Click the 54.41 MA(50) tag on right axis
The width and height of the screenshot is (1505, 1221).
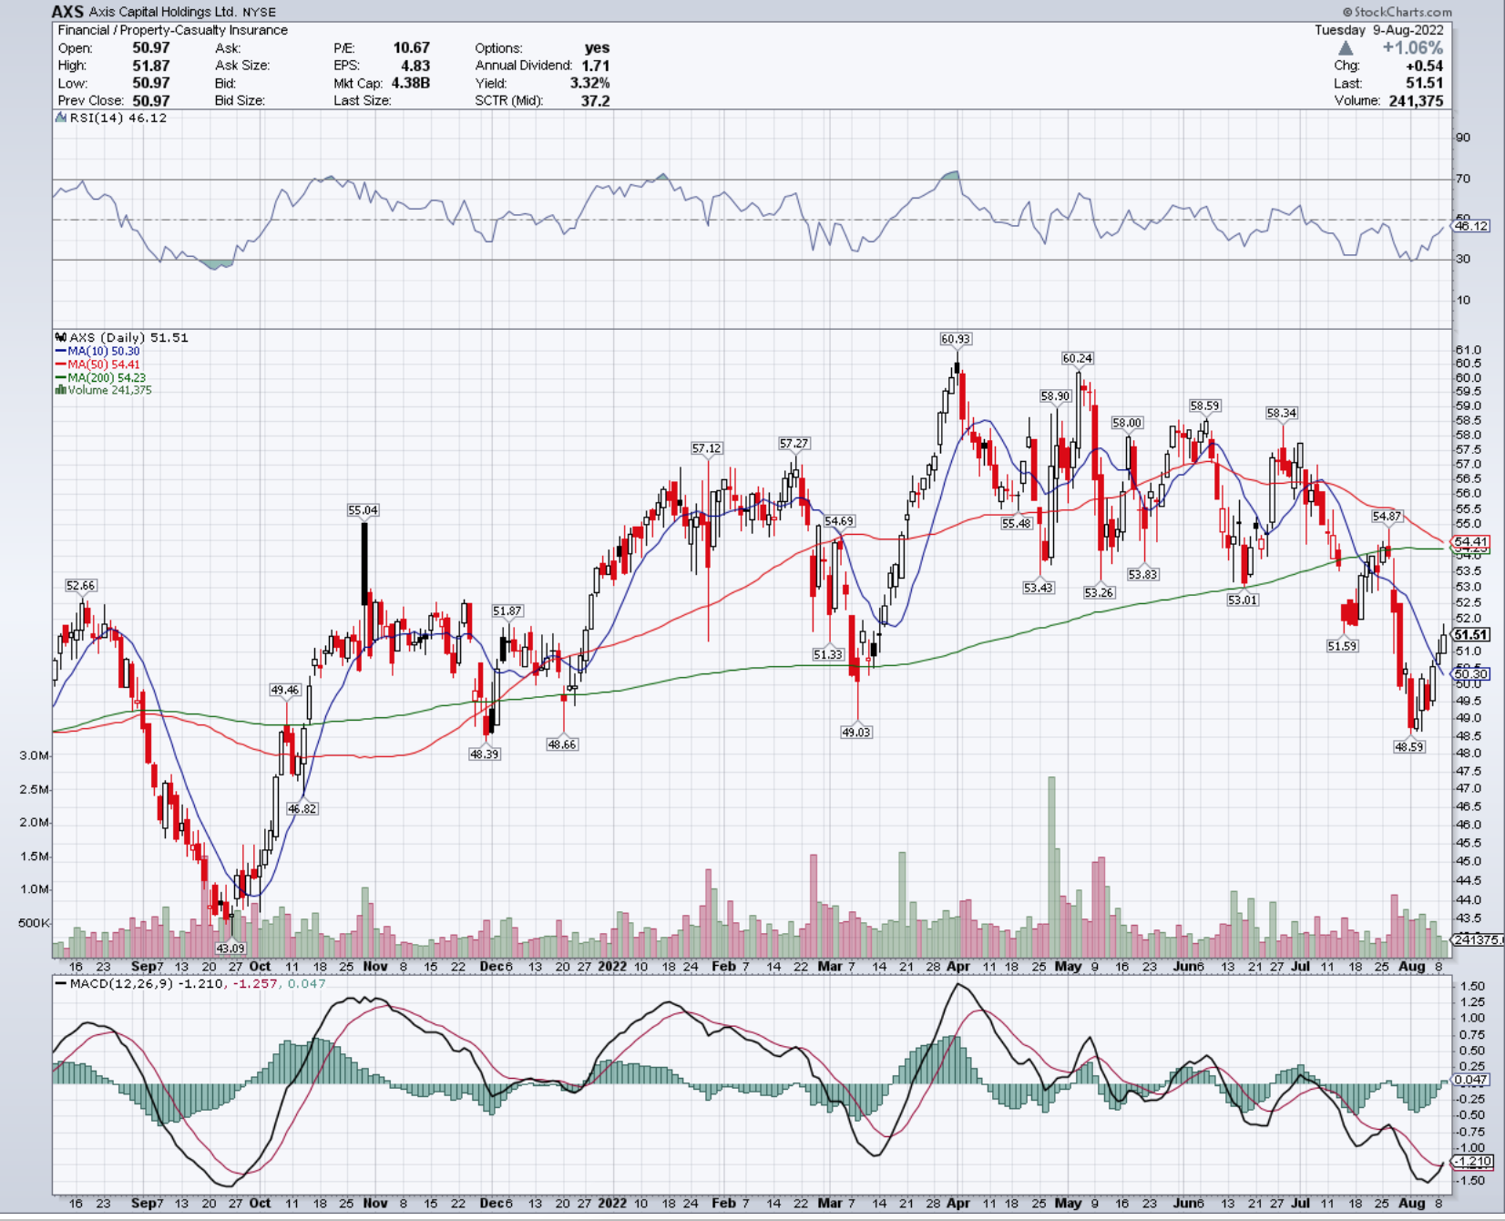(1470, 542)
